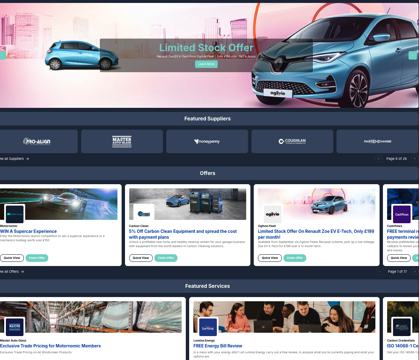Open PartsXchange supplier logo card
This screenshot has height=360, width=419.
(x=377, y=141)
